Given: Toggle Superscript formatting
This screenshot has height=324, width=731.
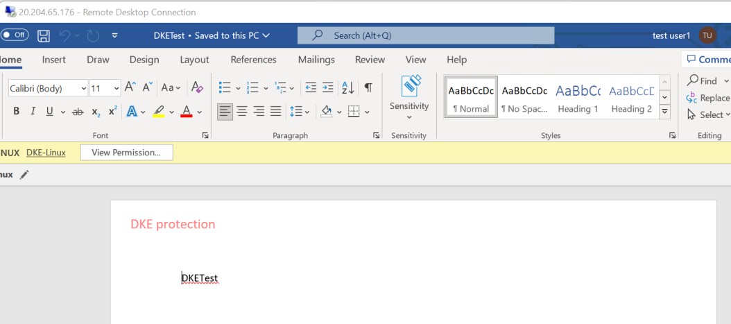Looking at the screenshot, I should [113, 112].
